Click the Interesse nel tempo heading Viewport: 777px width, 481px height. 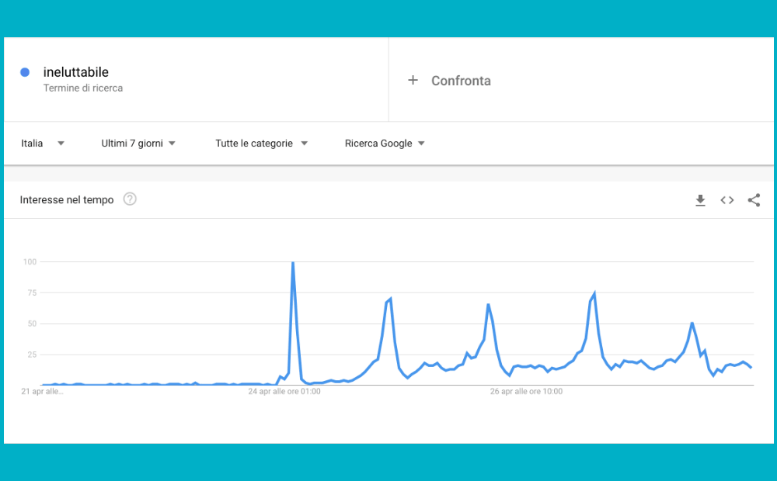[67, 200]
